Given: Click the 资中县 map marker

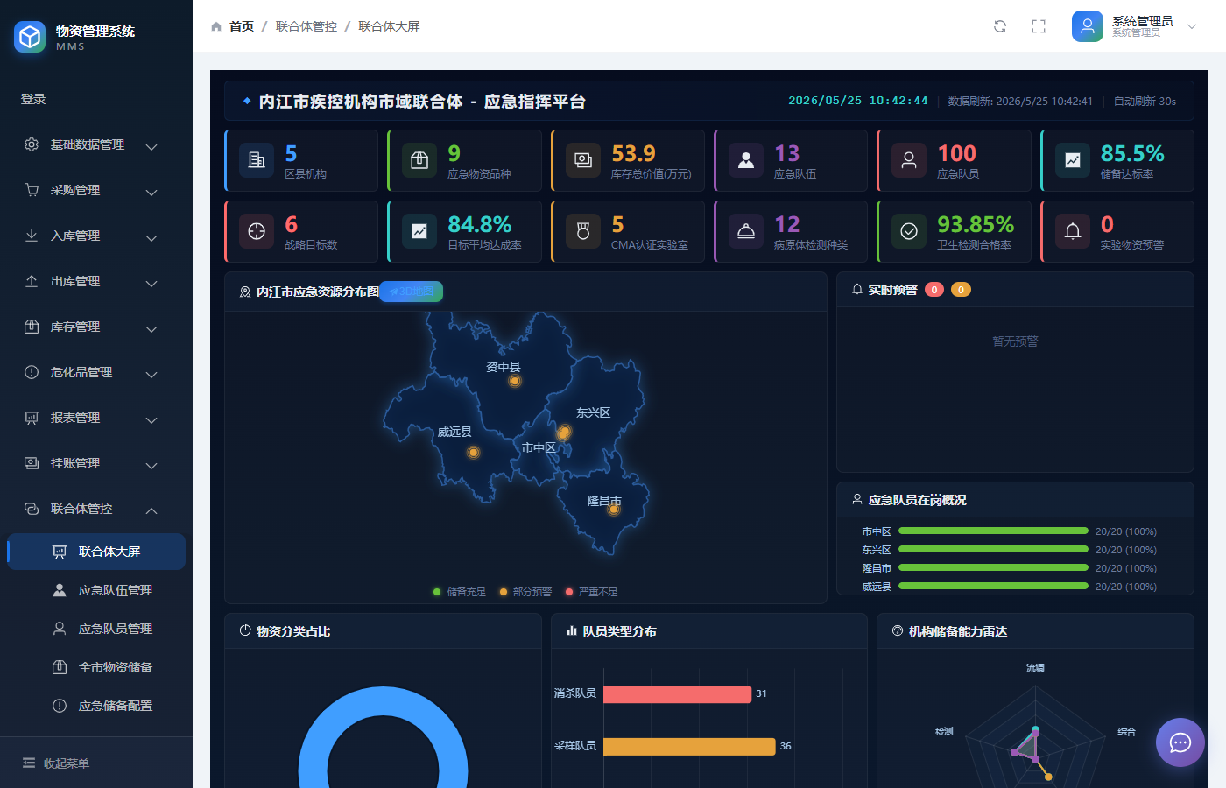Looking at the screenshot, I should tap(515, 381).
